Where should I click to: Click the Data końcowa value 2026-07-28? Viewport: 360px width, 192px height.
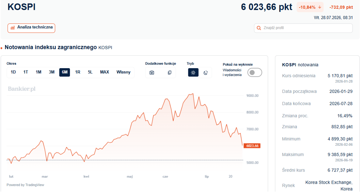click(341, 104)
